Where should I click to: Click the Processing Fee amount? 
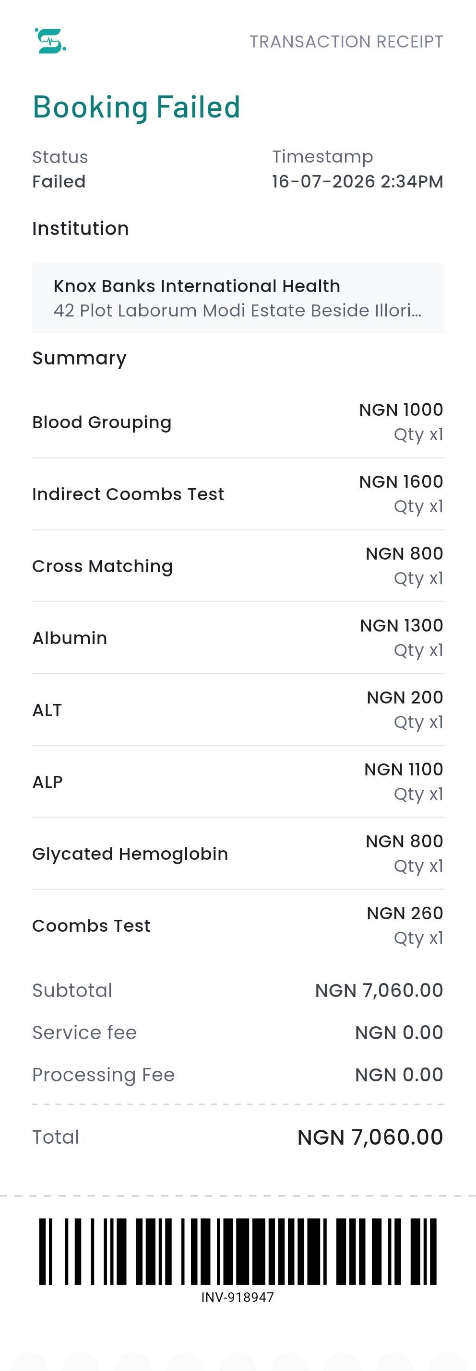(399, 1075)
